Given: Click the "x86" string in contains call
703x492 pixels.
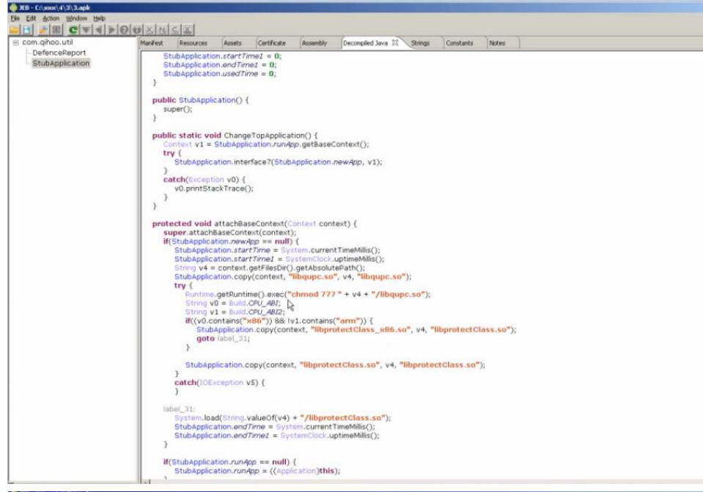Looking at the screenshot, I should pyautogui.click(x=254, y=321).
